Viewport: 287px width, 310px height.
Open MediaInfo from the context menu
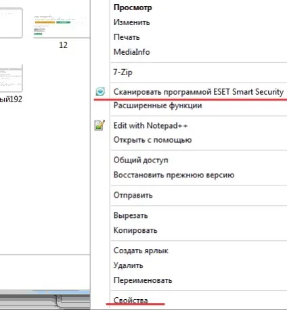[132, 52]
